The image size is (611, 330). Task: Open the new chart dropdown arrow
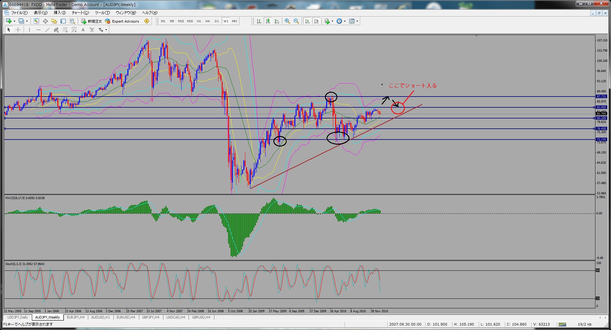click(14, 21)
